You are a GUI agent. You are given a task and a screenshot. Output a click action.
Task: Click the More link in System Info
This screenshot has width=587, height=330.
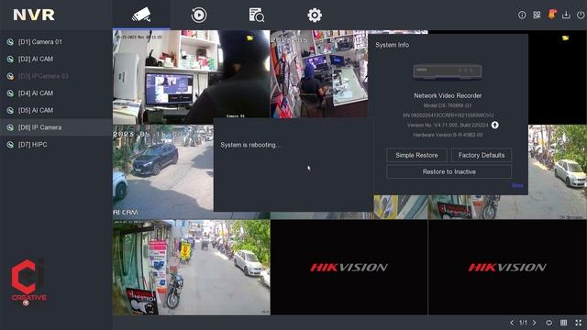coord(517,185)
